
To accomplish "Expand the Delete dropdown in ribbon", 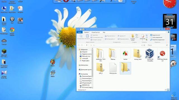I will click(125, 36).
